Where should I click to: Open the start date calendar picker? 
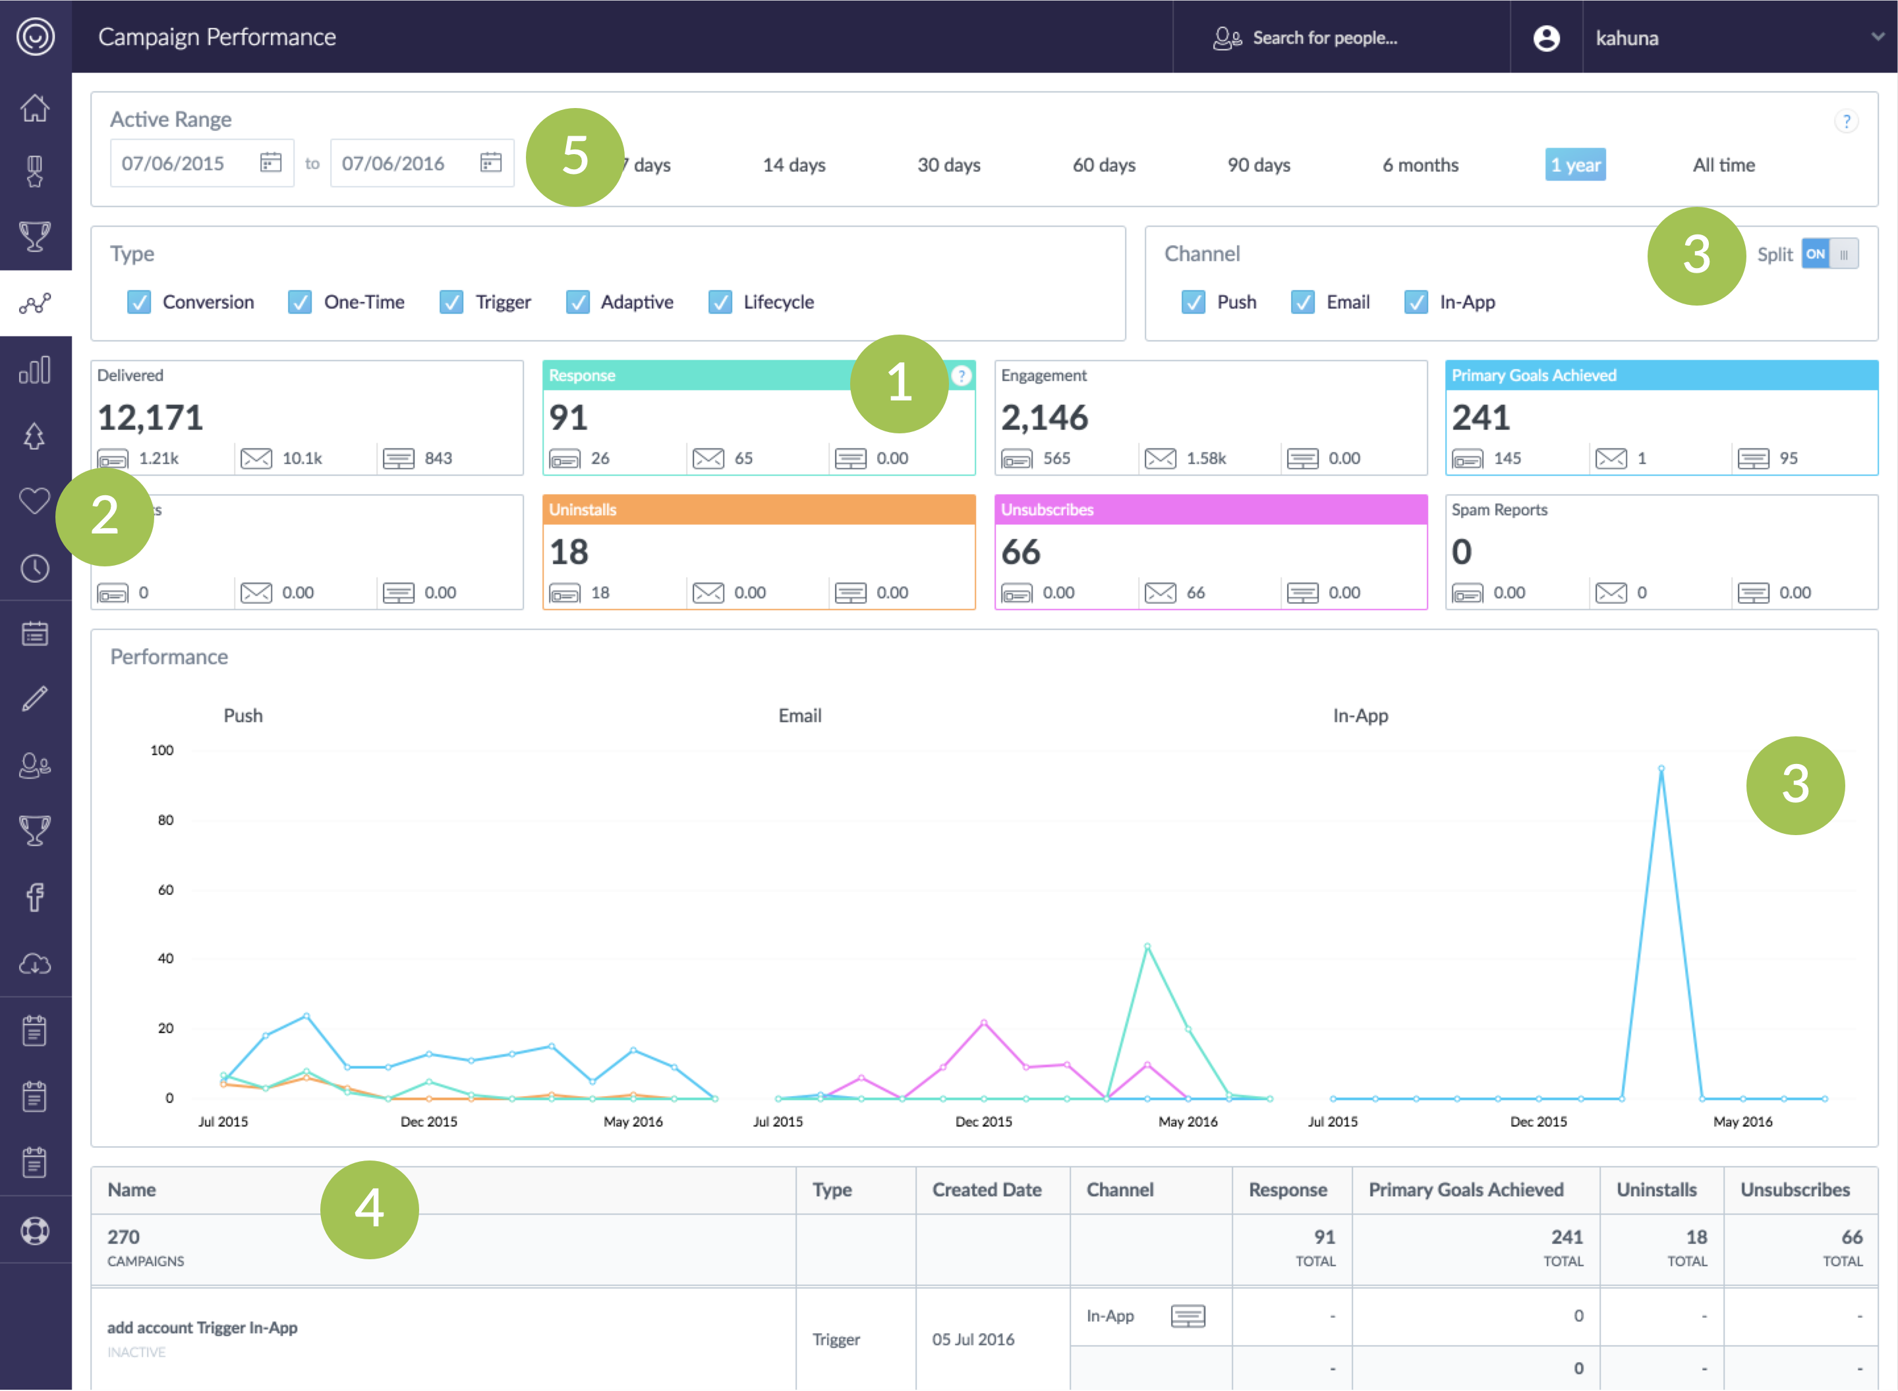point(270,161)
